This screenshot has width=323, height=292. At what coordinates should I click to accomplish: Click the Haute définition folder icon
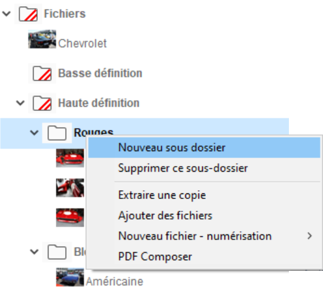(42, 103)
